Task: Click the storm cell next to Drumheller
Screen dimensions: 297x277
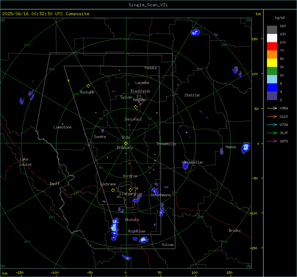Action: click(185, 165)
